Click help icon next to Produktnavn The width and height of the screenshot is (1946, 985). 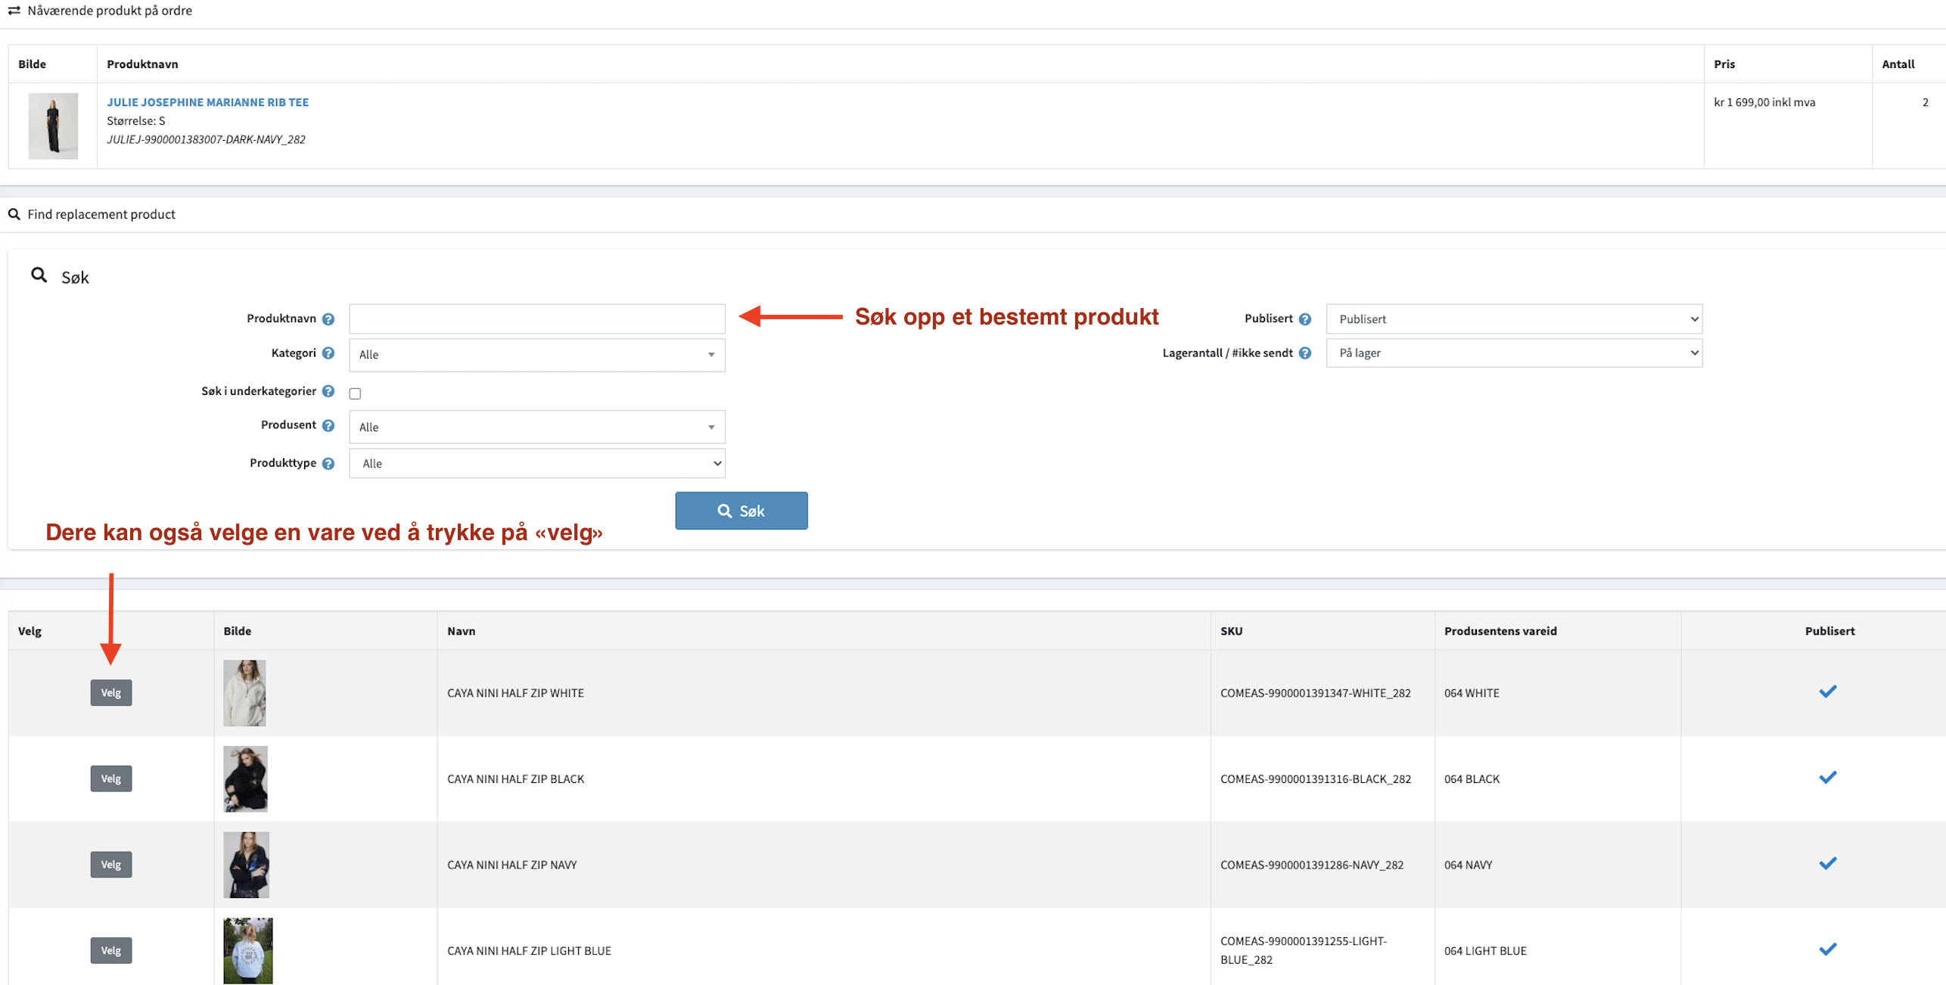(328, 319)
